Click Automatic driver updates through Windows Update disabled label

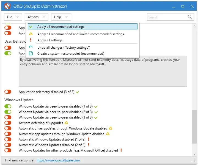(x=63, y=128)
